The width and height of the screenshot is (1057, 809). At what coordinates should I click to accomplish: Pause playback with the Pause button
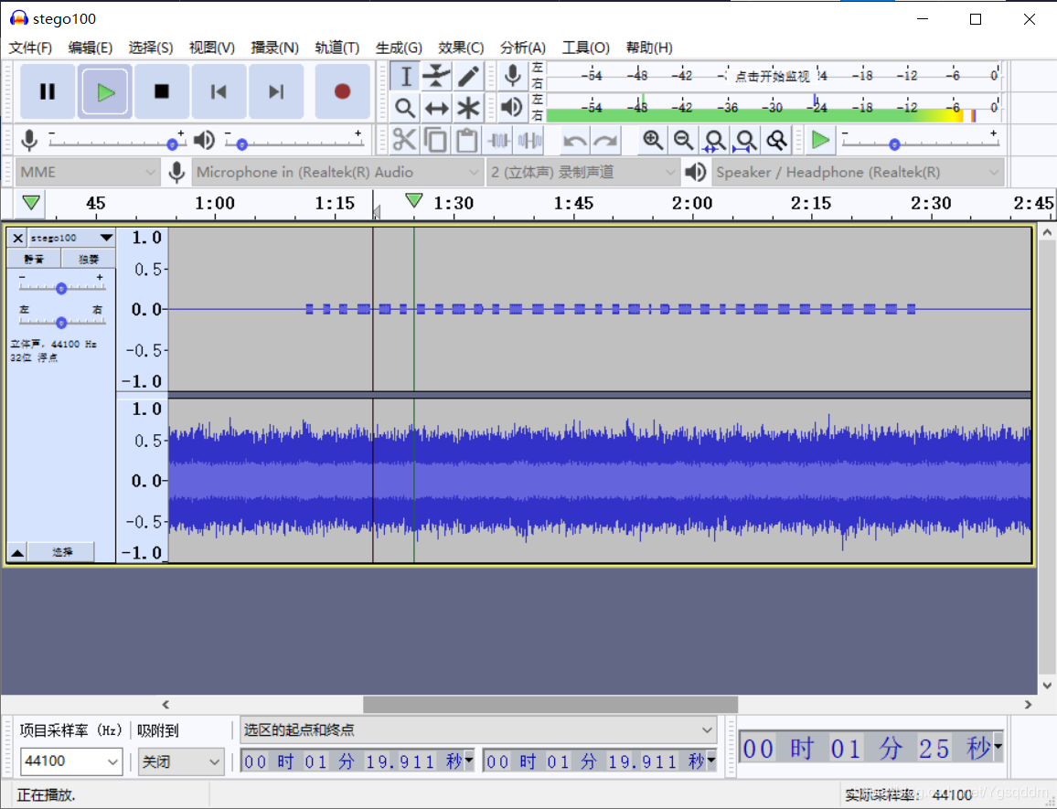(48, 91)
